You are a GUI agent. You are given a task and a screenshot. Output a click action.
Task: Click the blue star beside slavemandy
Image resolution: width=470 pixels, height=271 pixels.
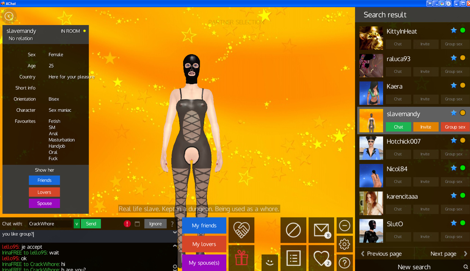[x=454, y=113]
